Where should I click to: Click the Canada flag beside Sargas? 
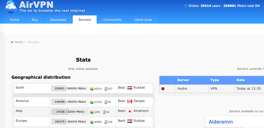point(130,101)
